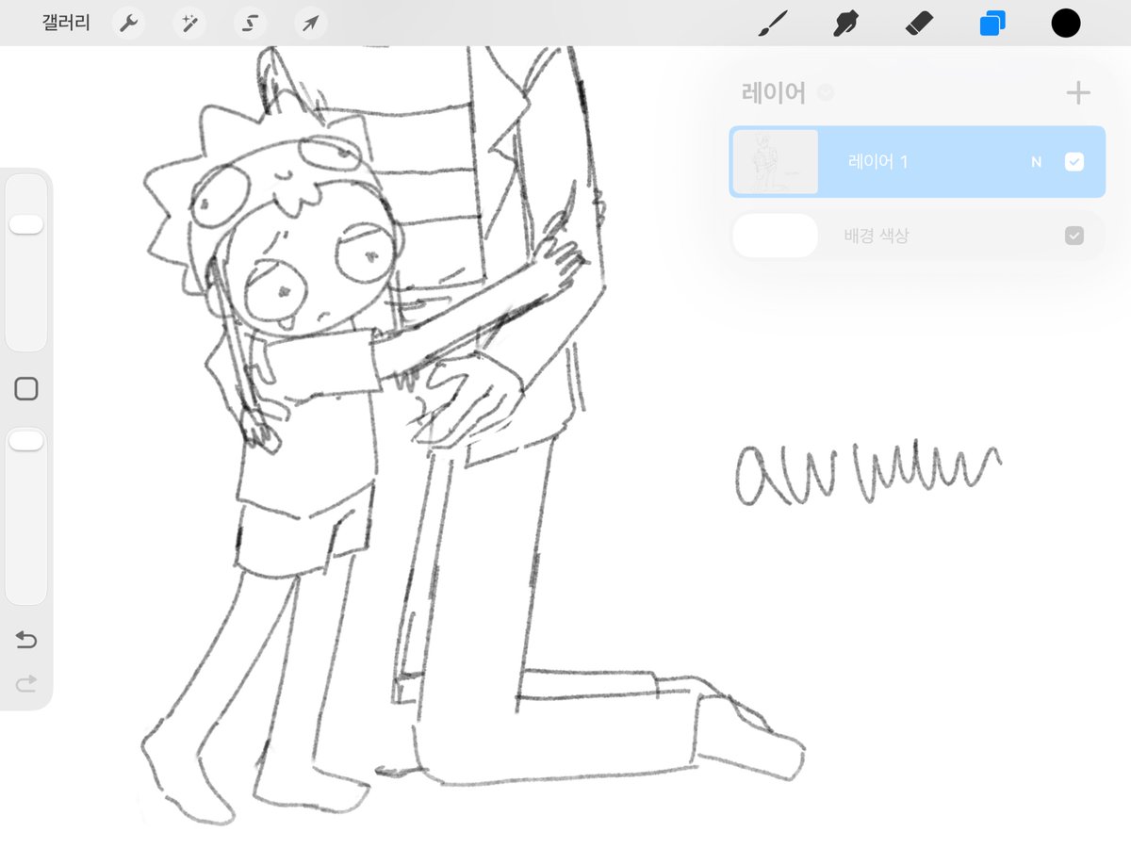
Task: Activate the Transform arrow tool
Action: point(310,24)
